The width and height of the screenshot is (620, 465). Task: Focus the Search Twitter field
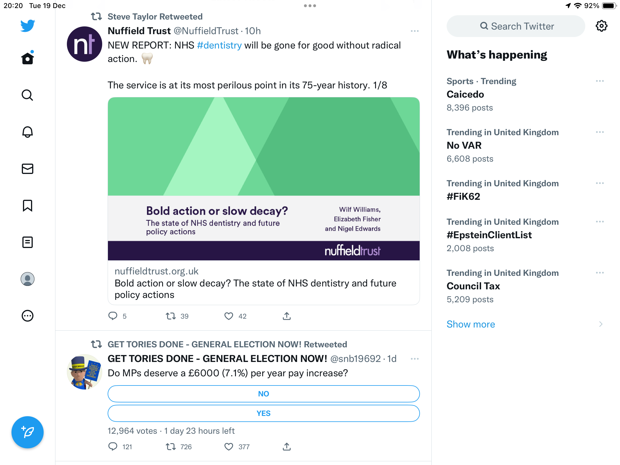[x=516, y=26]
